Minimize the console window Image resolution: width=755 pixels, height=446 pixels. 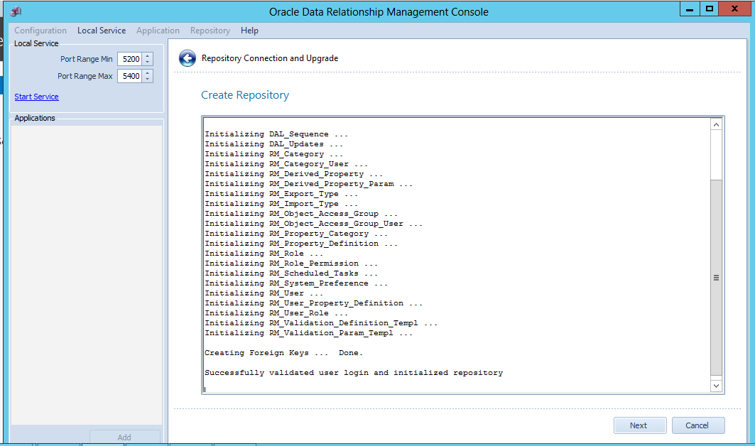[690, 9]
